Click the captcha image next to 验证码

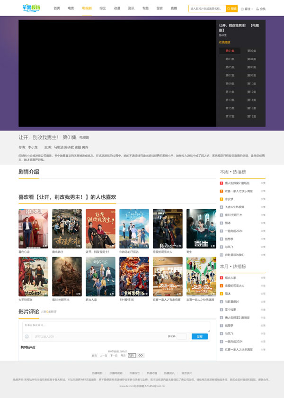182,336
